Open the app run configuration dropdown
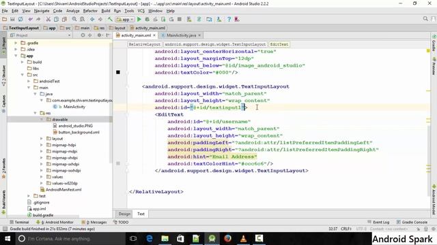Image resolution: width=437 pixels, height=245 pixels. (125, 20)
